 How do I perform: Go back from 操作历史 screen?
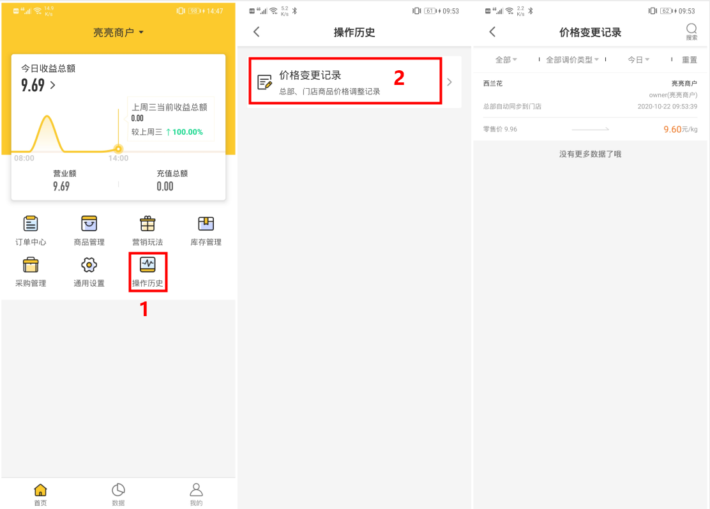tap(257, 32)
